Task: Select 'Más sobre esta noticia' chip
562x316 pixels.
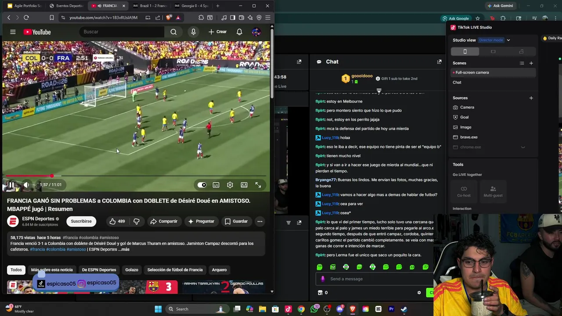Action: pyautogui.click(x=52, y=269)
